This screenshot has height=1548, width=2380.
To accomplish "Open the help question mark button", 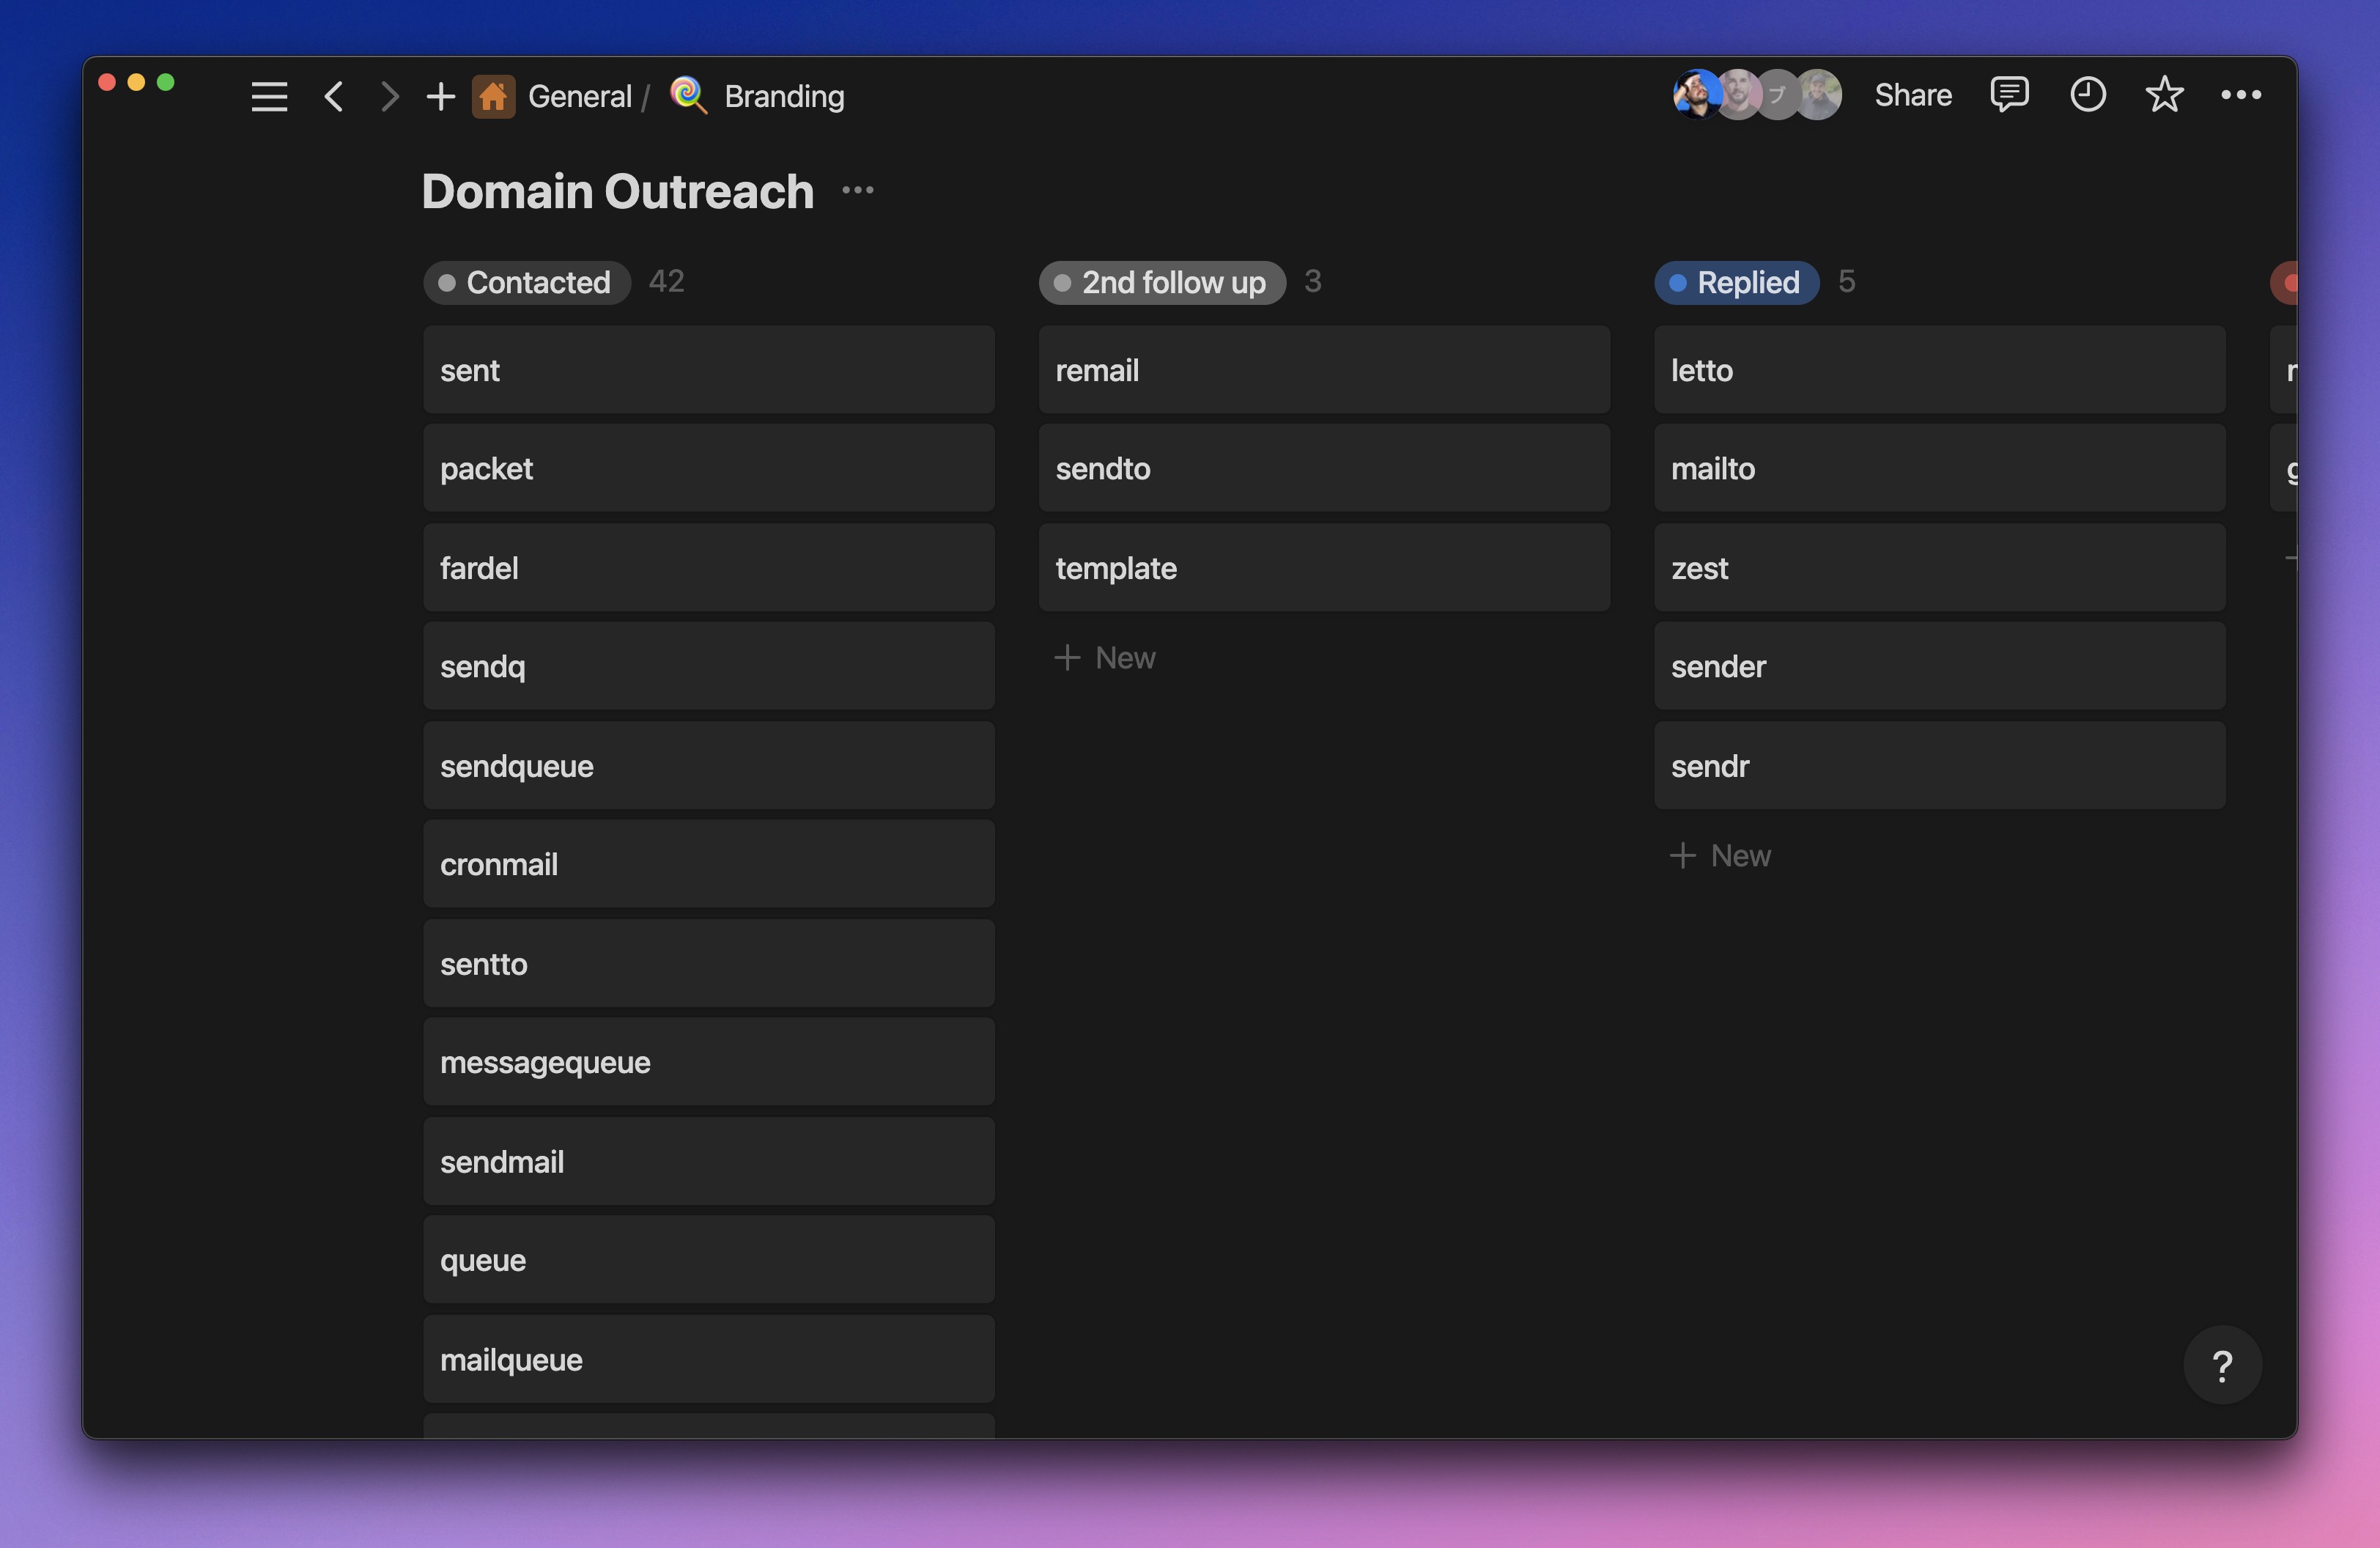I will coord(2222,1365).
